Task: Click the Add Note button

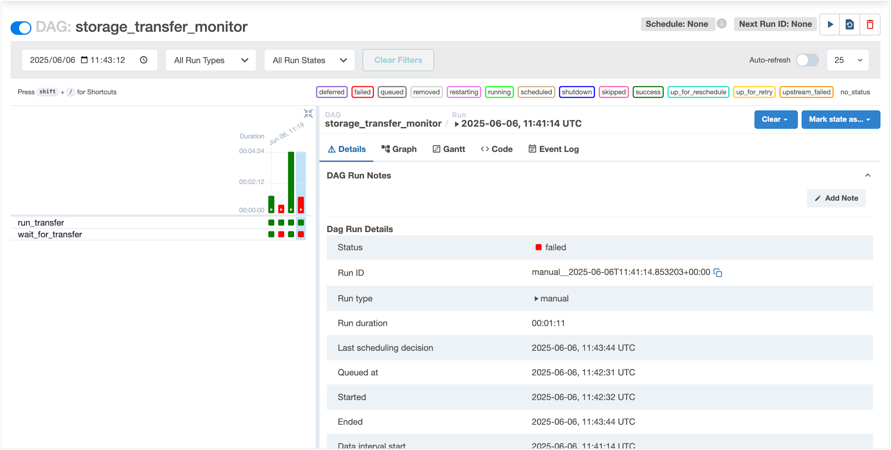Action: [x=836, y=198]
